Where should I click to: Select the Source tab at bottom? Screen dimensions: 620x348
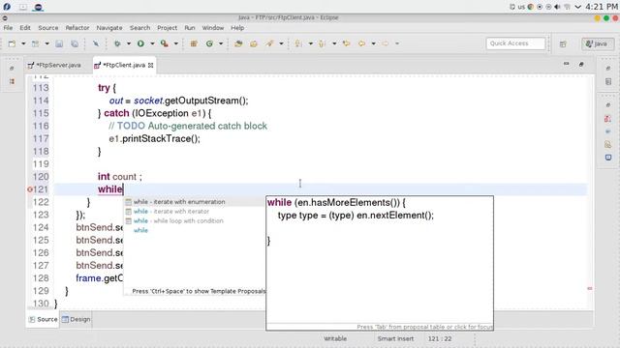[x=43, y=319]
